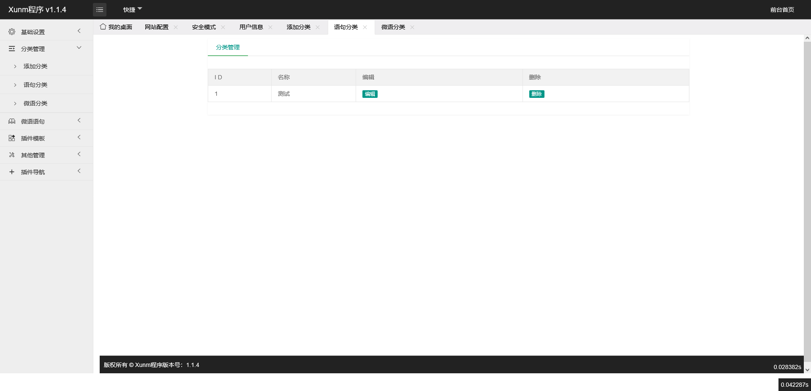
Task: Click the home icon on 我的桌面 tab
Action: coord(103,27)
